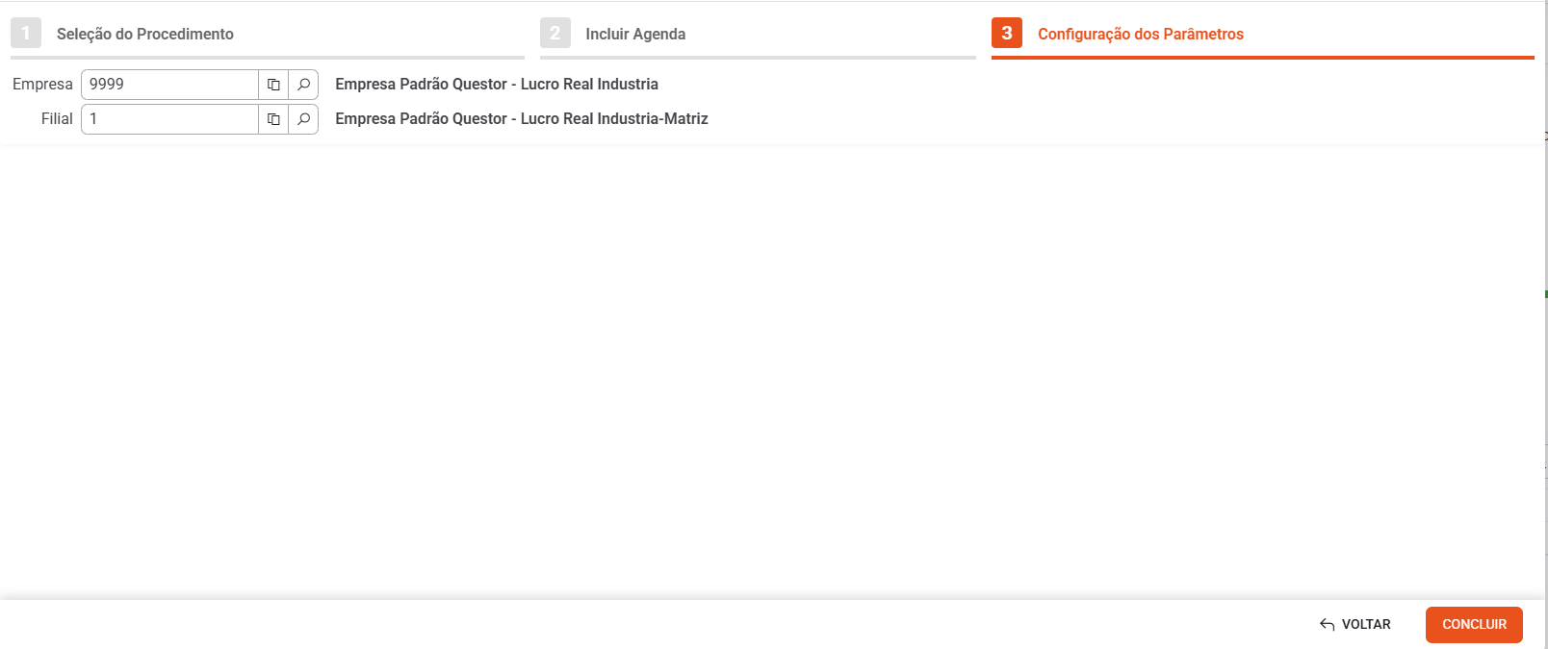Image resolution: width=1548 pixels, height=649 pixels.
Task: Click the step number 1 badge
Action: point(26,33)
